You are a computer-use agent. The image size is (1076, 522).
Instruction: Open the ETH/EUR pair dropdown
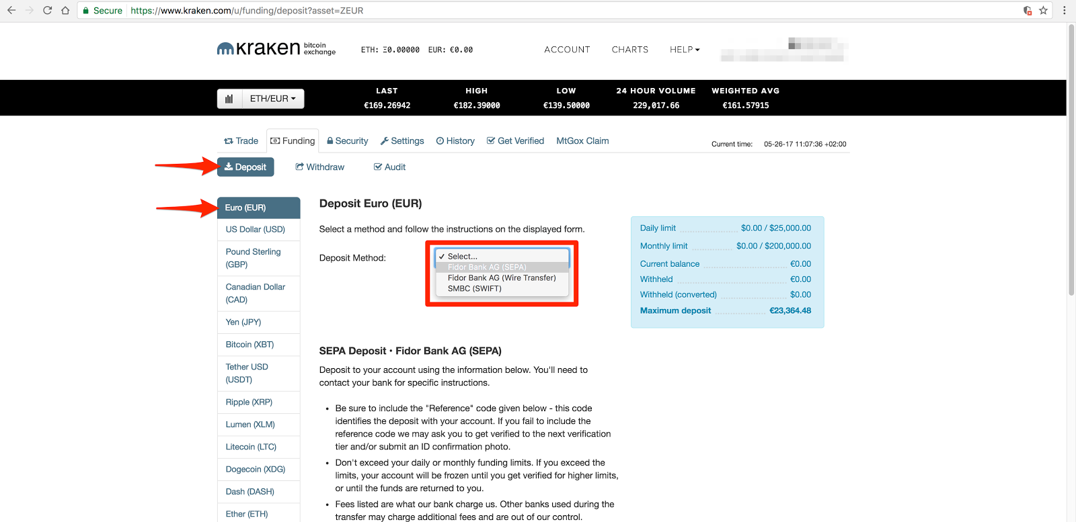[x=273, y=99]
